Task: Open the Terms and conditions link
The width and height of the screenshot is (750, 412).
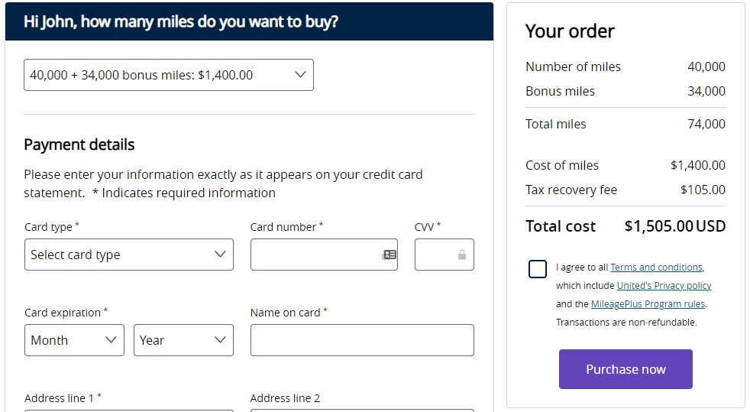Action: point(656,268)
